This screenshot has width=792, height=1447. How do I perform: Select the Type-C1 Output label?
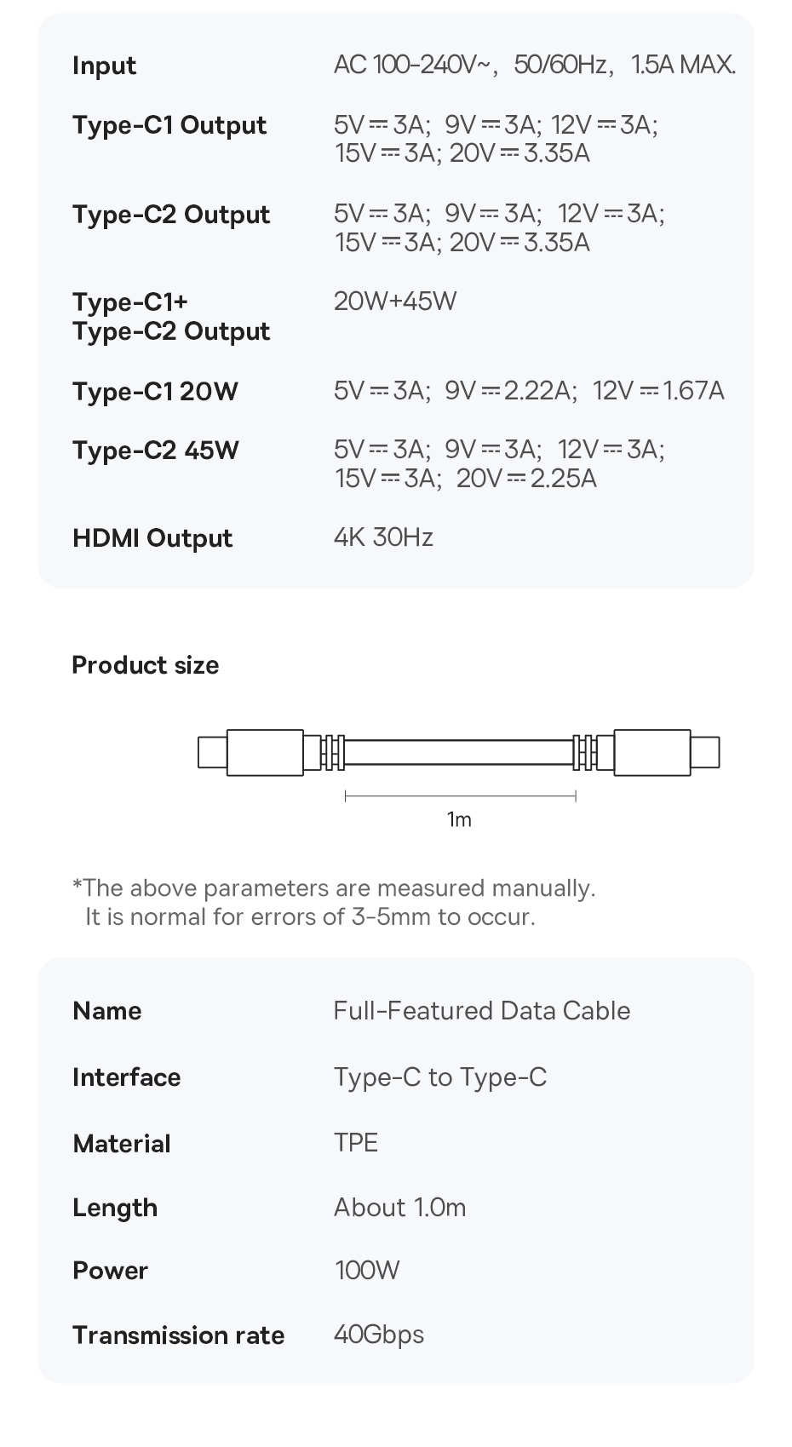point(169,125)
